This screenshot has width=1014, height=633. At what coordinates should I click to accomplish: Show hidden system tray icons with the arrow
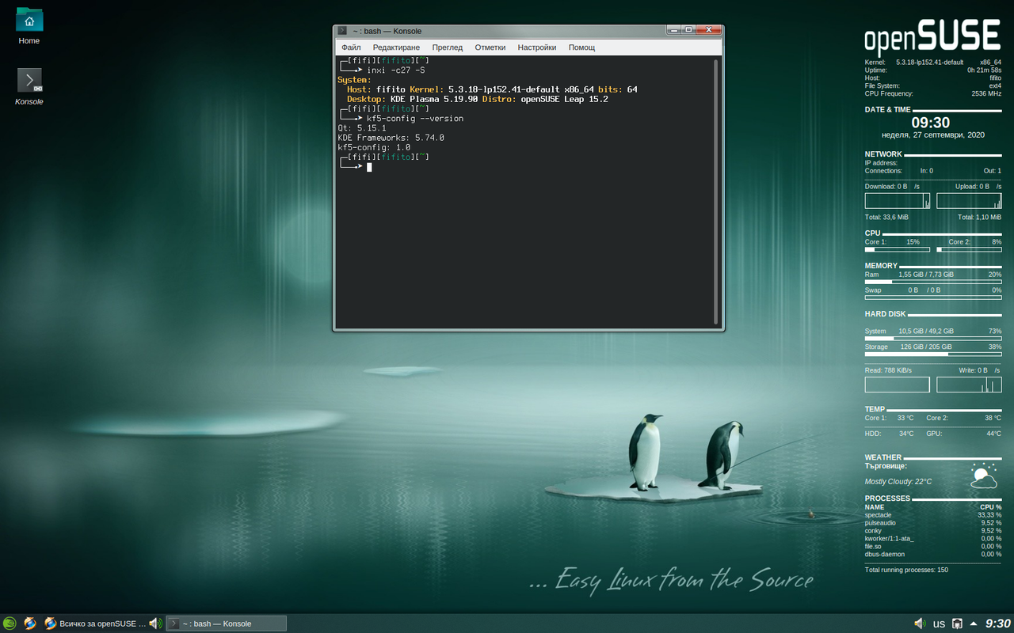(974, 624)
